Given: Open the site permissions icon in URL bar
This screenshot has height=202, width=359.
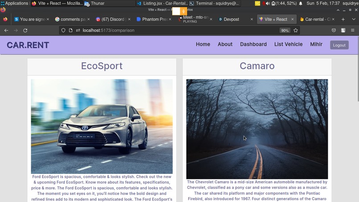Looking at the screenshot, I should click(x=78, y=30).
